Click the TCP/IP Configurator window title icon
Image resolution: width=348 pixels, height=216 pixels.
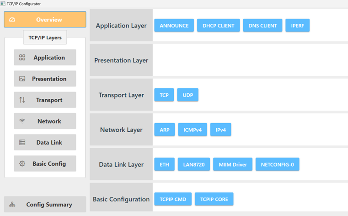[x=3, y=4]
